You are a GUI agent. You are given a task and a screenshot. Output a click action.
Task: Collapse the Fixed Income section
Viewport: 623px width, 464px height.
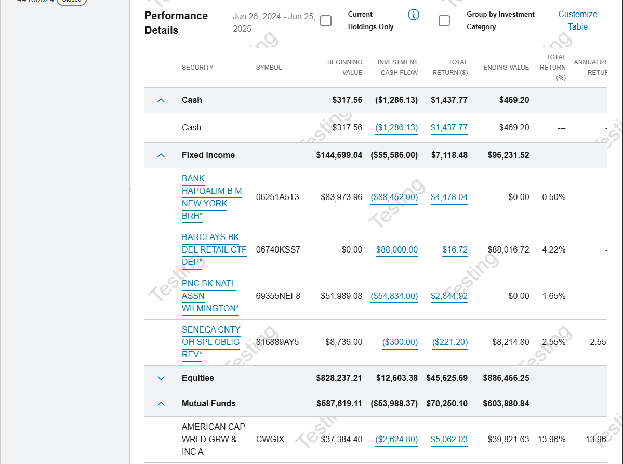pyautogui.click(x=161, y=155)
